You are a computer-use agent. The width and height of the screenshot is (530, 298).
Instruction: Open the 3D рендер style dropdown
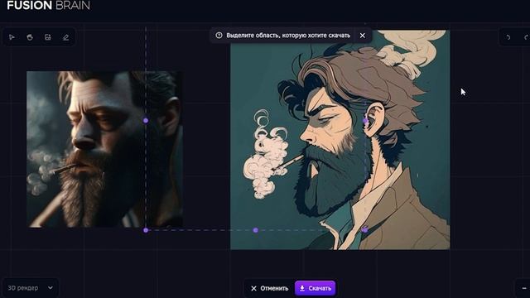pyautogui.click(x=31, y=288)
